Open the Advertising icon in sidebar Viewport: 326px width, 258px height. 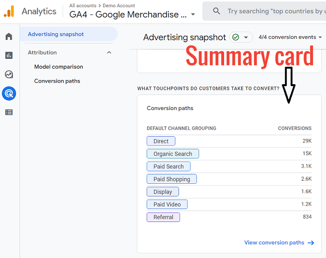pyautogui.click(x=9, y=93)
